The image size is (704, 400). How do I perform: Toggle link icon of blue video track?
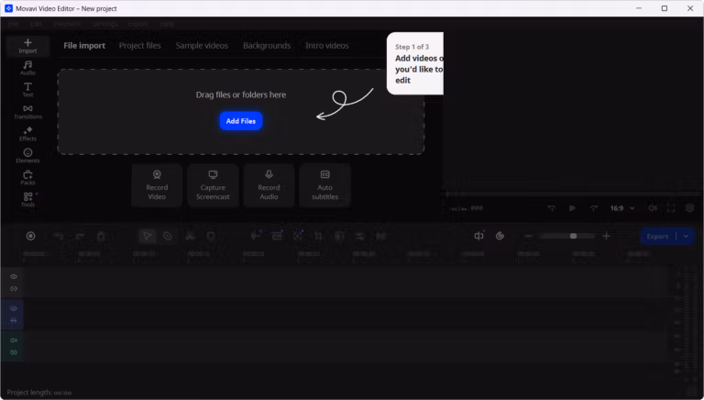pos(14,320)
